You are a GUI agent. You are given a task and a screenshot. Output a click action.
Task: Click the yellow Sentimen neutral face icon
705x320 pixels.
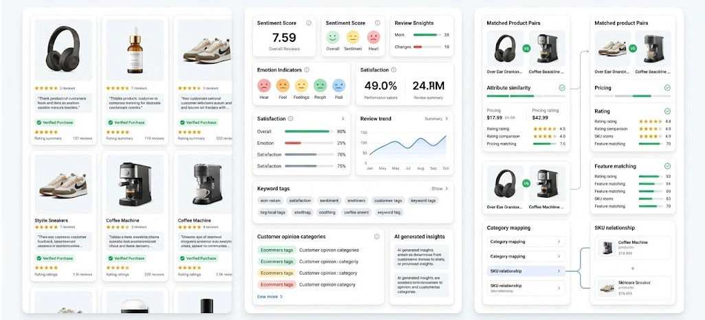pyautogui.click(x=353, y=37)
